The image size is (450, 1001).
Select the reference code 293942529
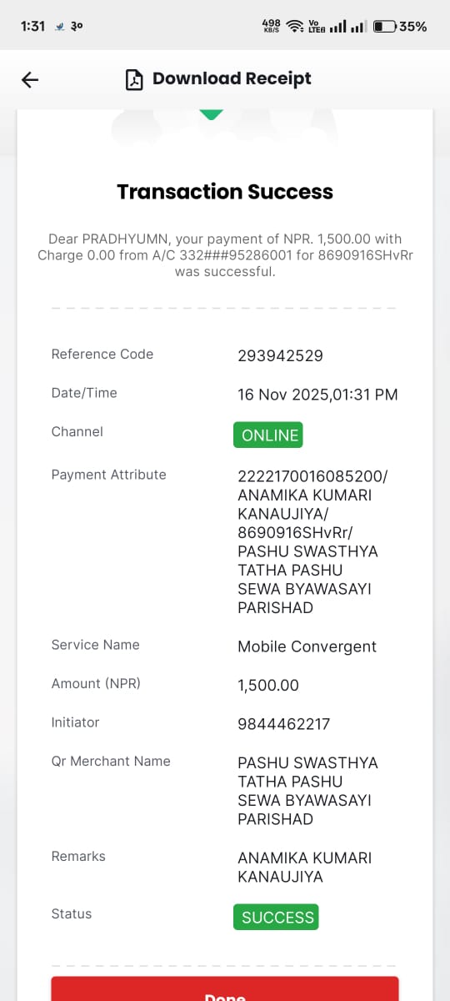[x=280, y=356]
